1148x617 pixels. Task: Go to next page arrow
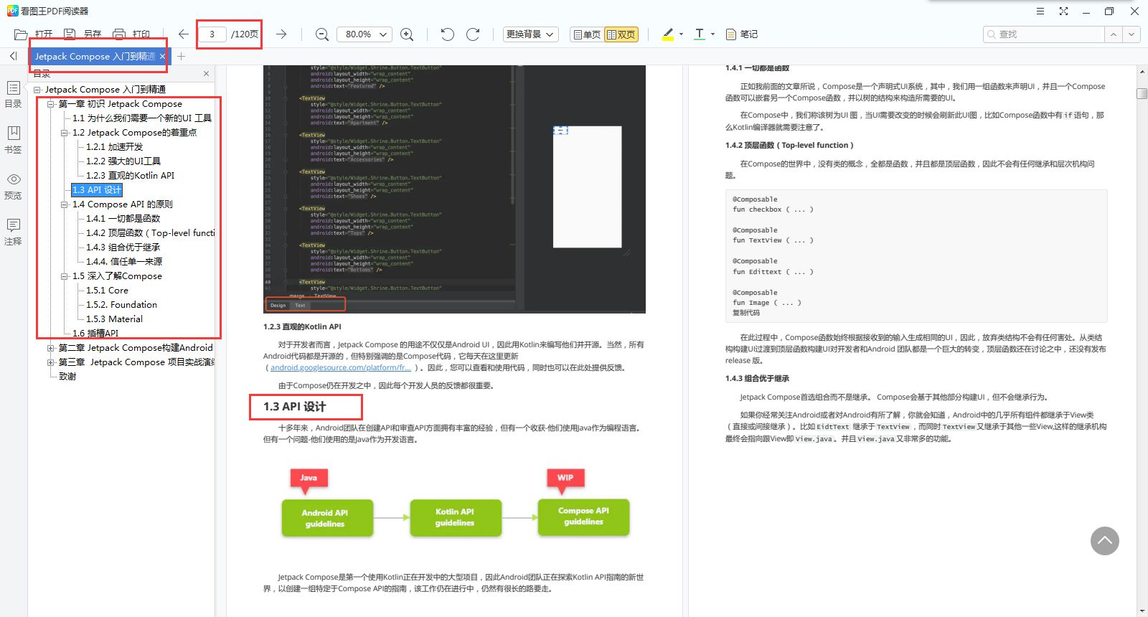coord(281,34)
